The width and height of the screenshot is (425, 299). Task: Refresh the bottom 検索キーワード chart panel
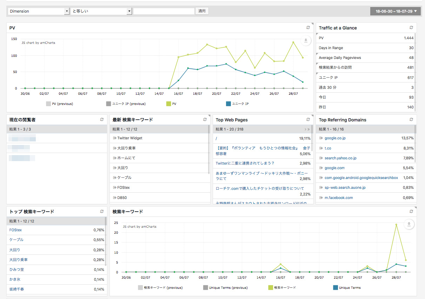point(411,212)
